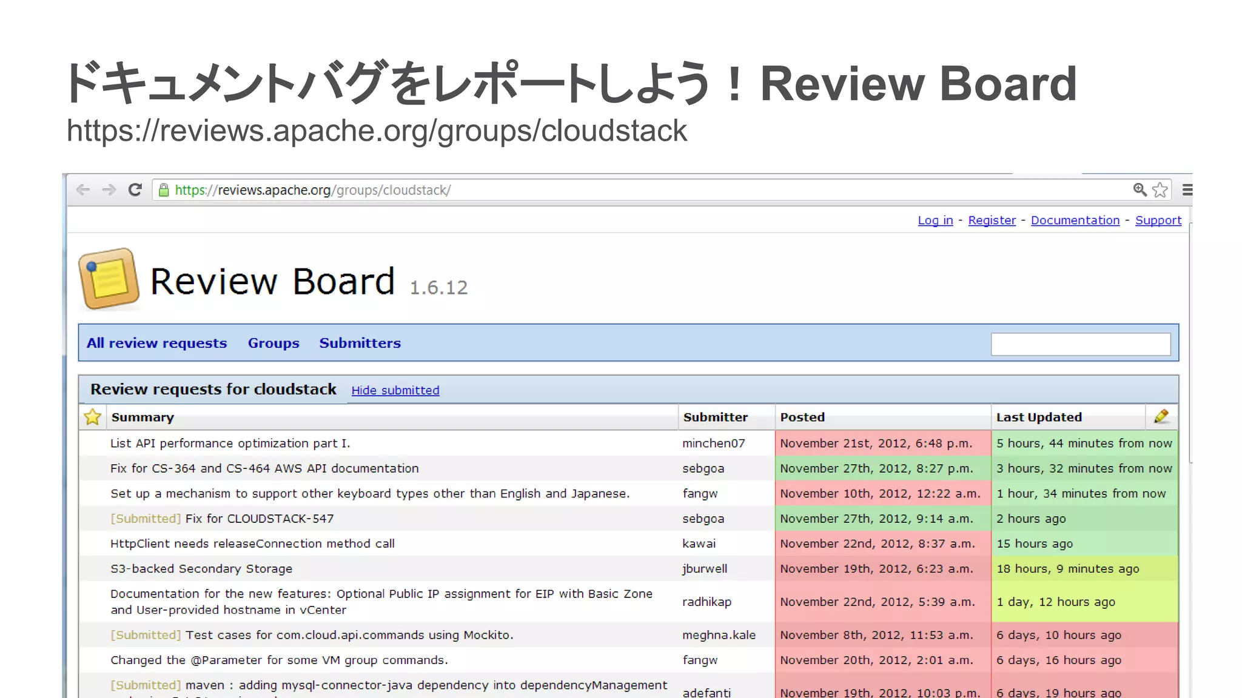Image resolution: width=1242 pixels, height=698 pixels.
Task: Open the Documentation link
Action: click(x=1075, y=221)
